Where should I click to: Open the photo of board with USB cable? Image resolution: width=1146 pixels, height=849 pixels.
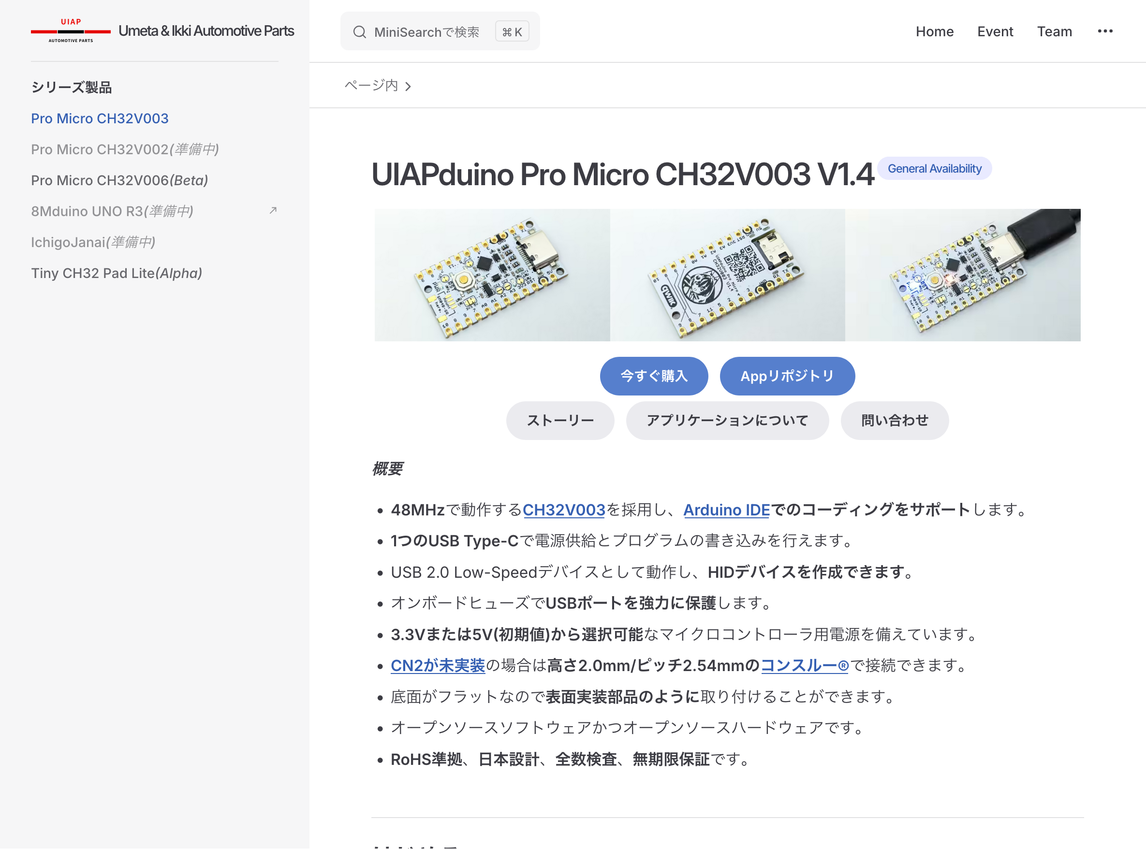(x=963, y=275)
